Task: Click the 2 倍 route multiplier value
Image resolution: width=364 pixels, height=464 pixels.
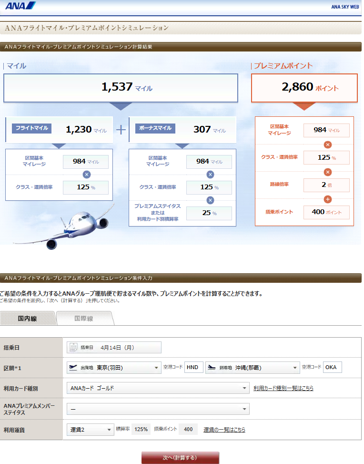Action: click(x=326, y=185)
